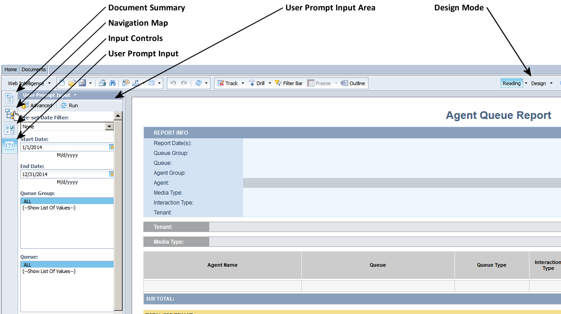Open the Design mode dropdown arrow
The image size is (561, 314).
pyautogui.click(x=551, y=83)
